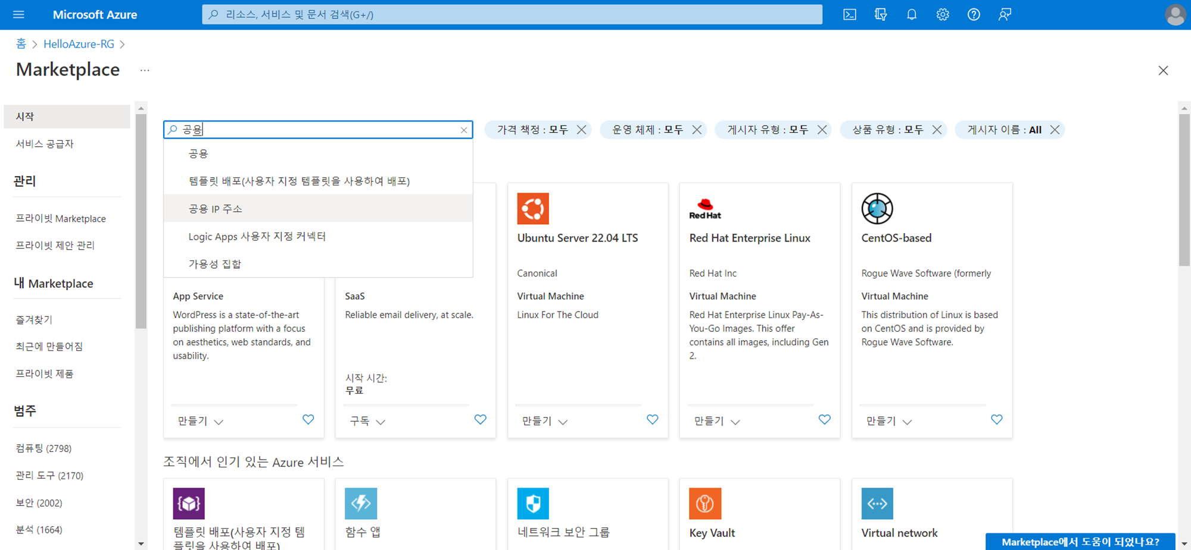
Task: Filter by 보안 (2002) category
Action: (x=39, y=503)
